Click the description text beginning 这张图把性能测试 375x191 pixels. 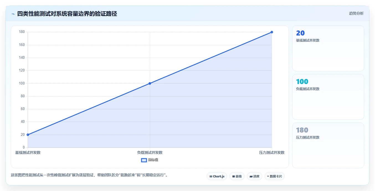coord(89,175)
